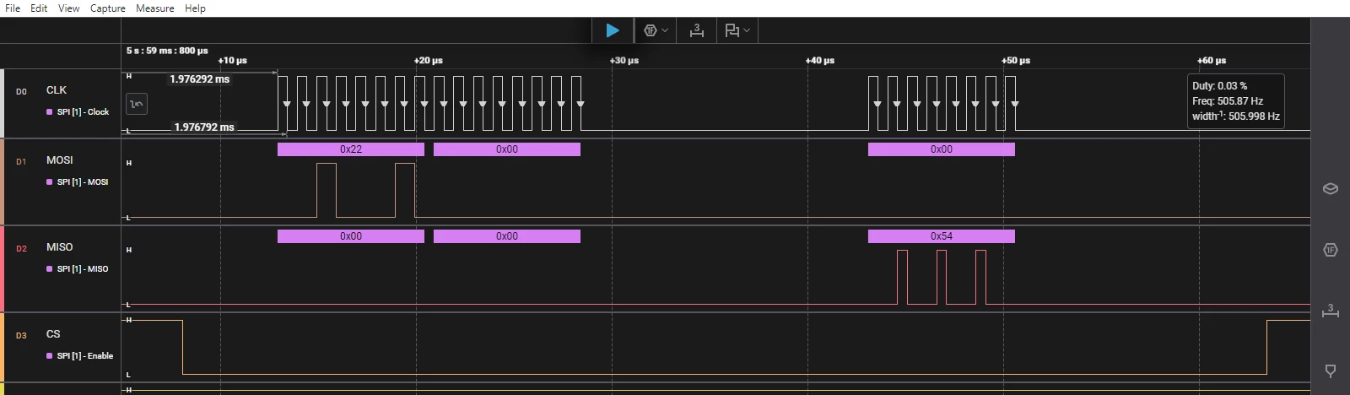Select the MISO channel label

pos(59,247)
